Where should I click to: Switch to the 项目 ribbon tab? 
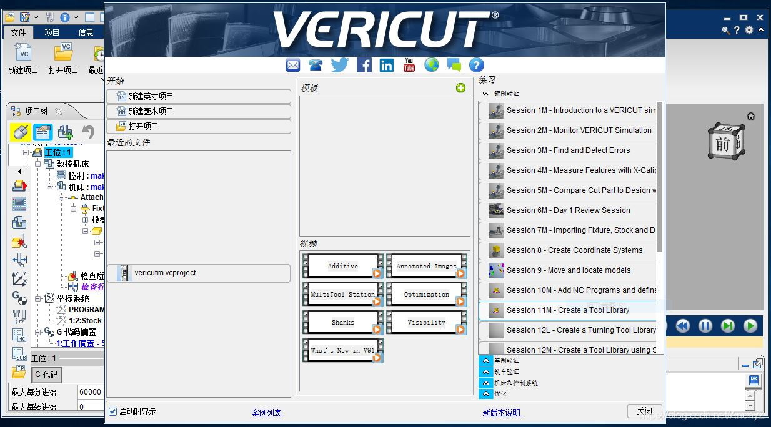(x=52, y=32)
